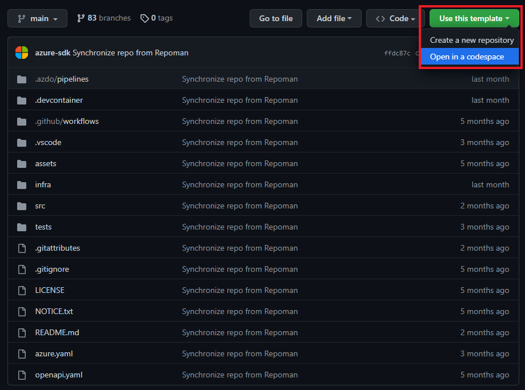This screenshot has width=525, height=390.
Task: Open the azure.yaml file
Action: (54, 353)
